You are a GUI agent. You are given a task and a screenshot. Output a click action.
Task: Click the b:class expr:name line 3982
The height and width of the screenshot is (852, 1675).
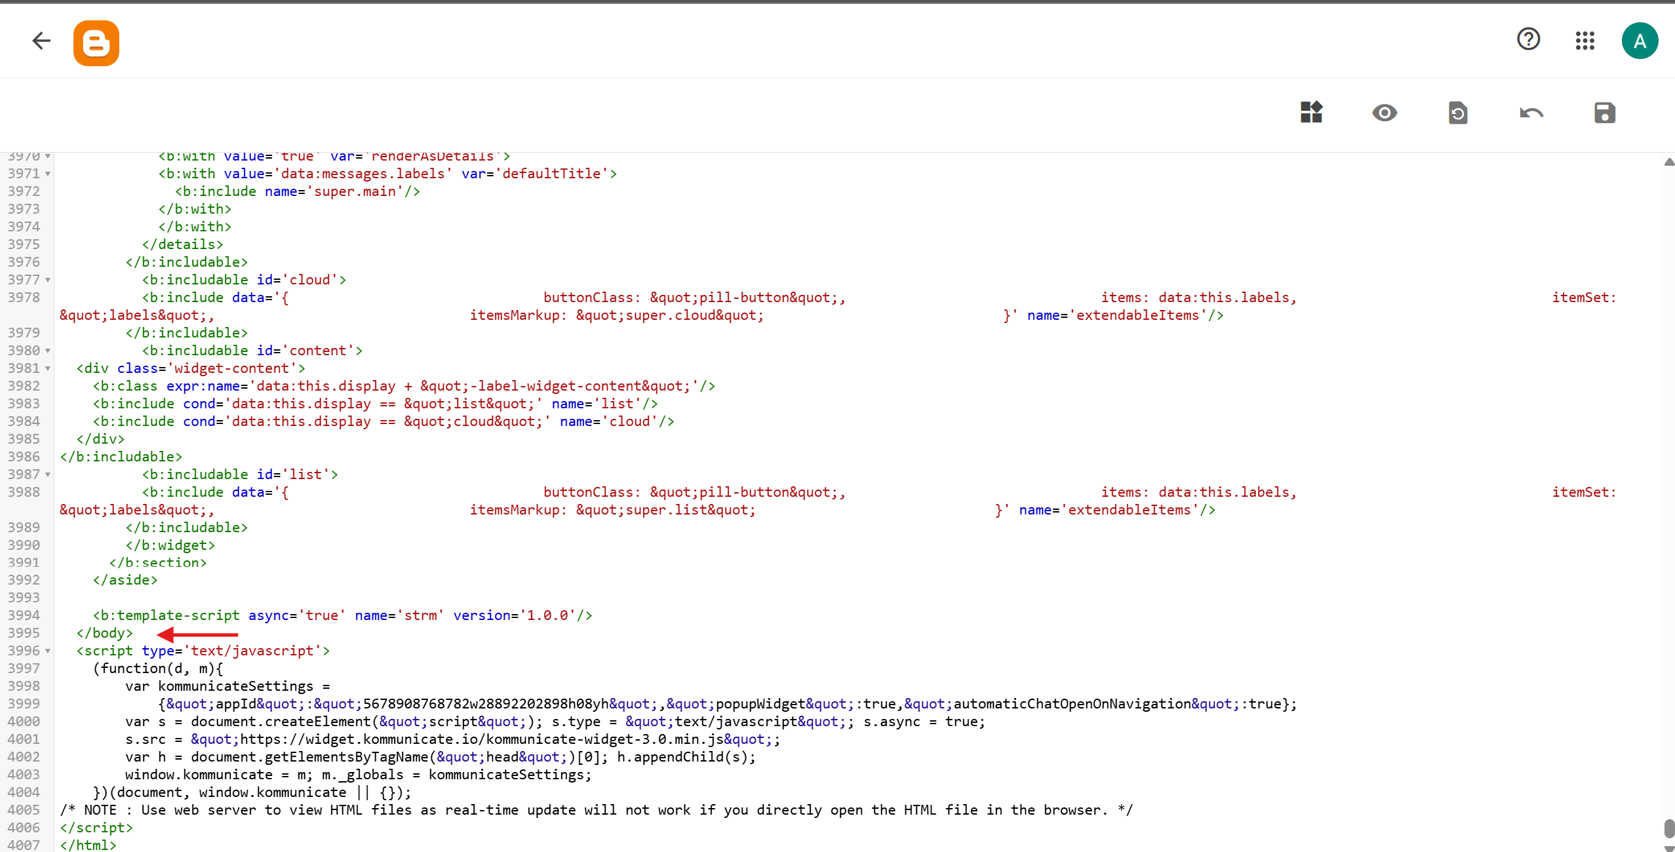(x=404, y=386)
